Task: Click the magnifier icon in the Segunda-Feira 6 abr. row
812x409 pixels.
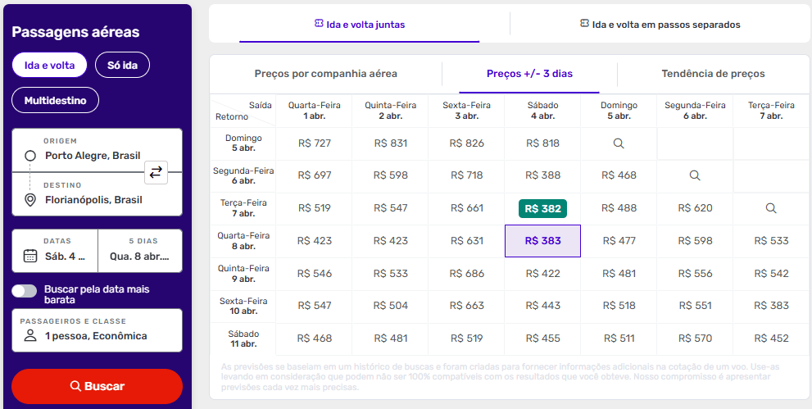Action: tap(695, 175)
